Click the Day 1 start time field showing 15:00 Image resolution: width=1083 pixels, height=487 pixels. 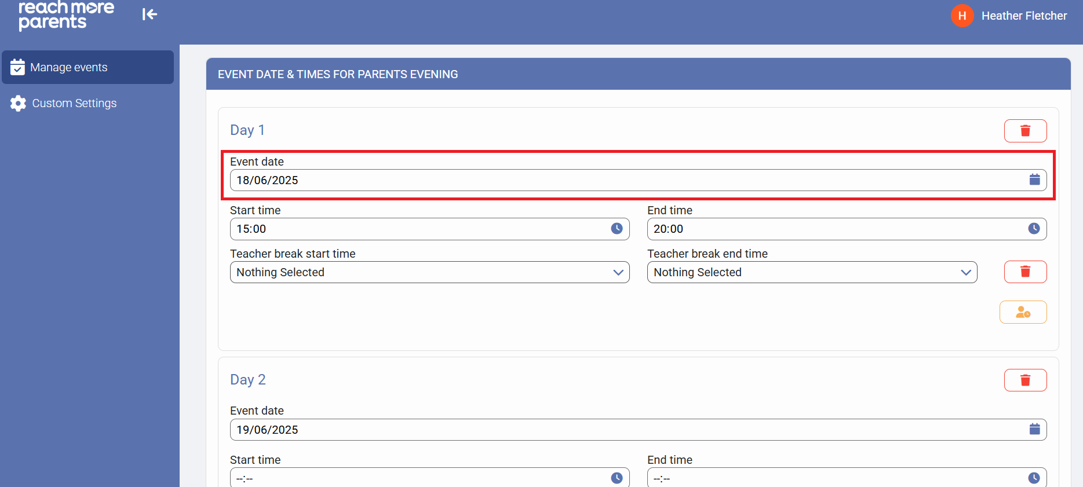pyautogui.click(x=417, y=229)
